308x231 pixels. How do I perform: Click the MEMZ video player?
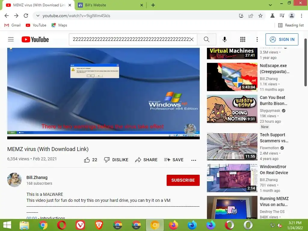coord(103,93)
